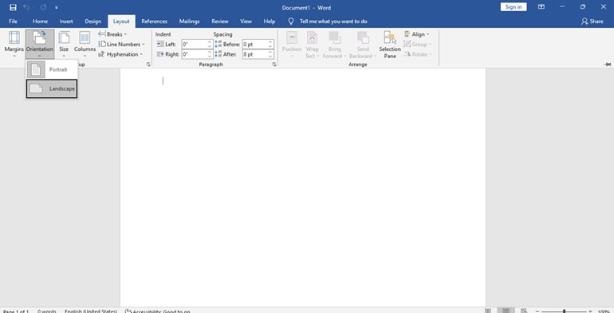Image resolution: width=614 pixels, height=313 pixels.
Task: Increase Indent Left with up arrow
Action: tap(210, 42)
